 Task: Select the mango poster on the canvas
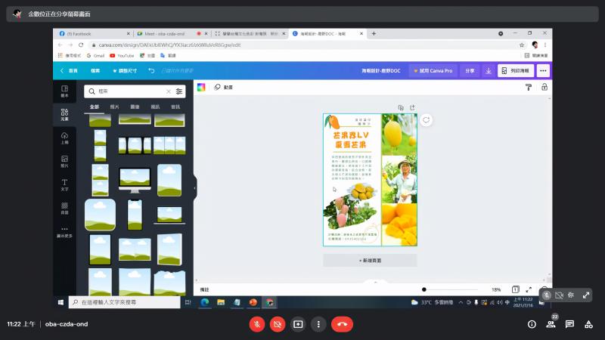click(370, 180)
